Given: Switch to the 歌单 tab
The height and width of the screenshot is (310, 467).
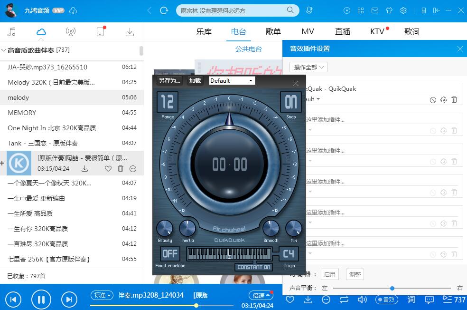Looking at the screenshot, I should click(x=273, y=32).
